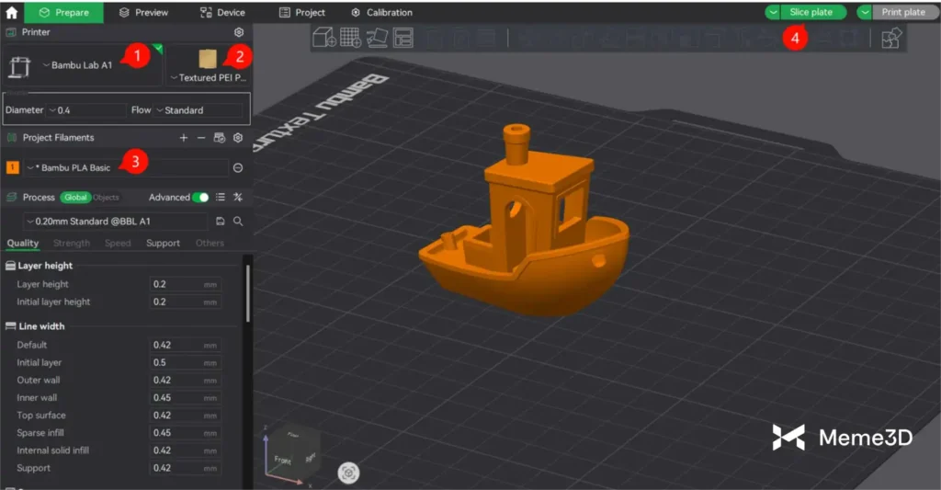Remove filament using the minus icon

pos(201,138)
